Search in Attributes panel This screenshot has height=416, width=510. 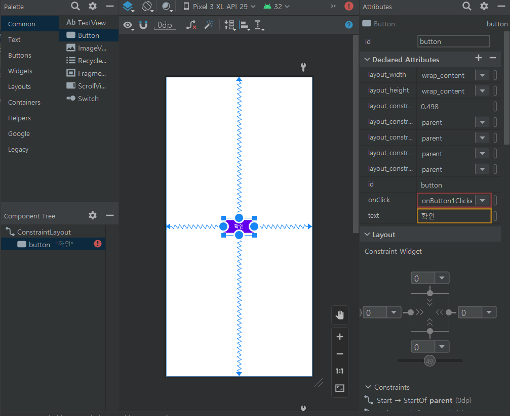(x=467, y=6)
